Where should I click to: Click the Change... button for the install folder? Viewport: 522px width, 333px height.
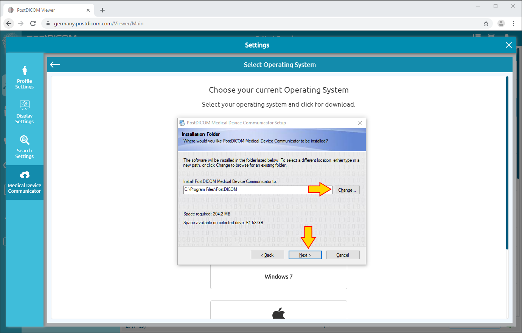point(347,190)
